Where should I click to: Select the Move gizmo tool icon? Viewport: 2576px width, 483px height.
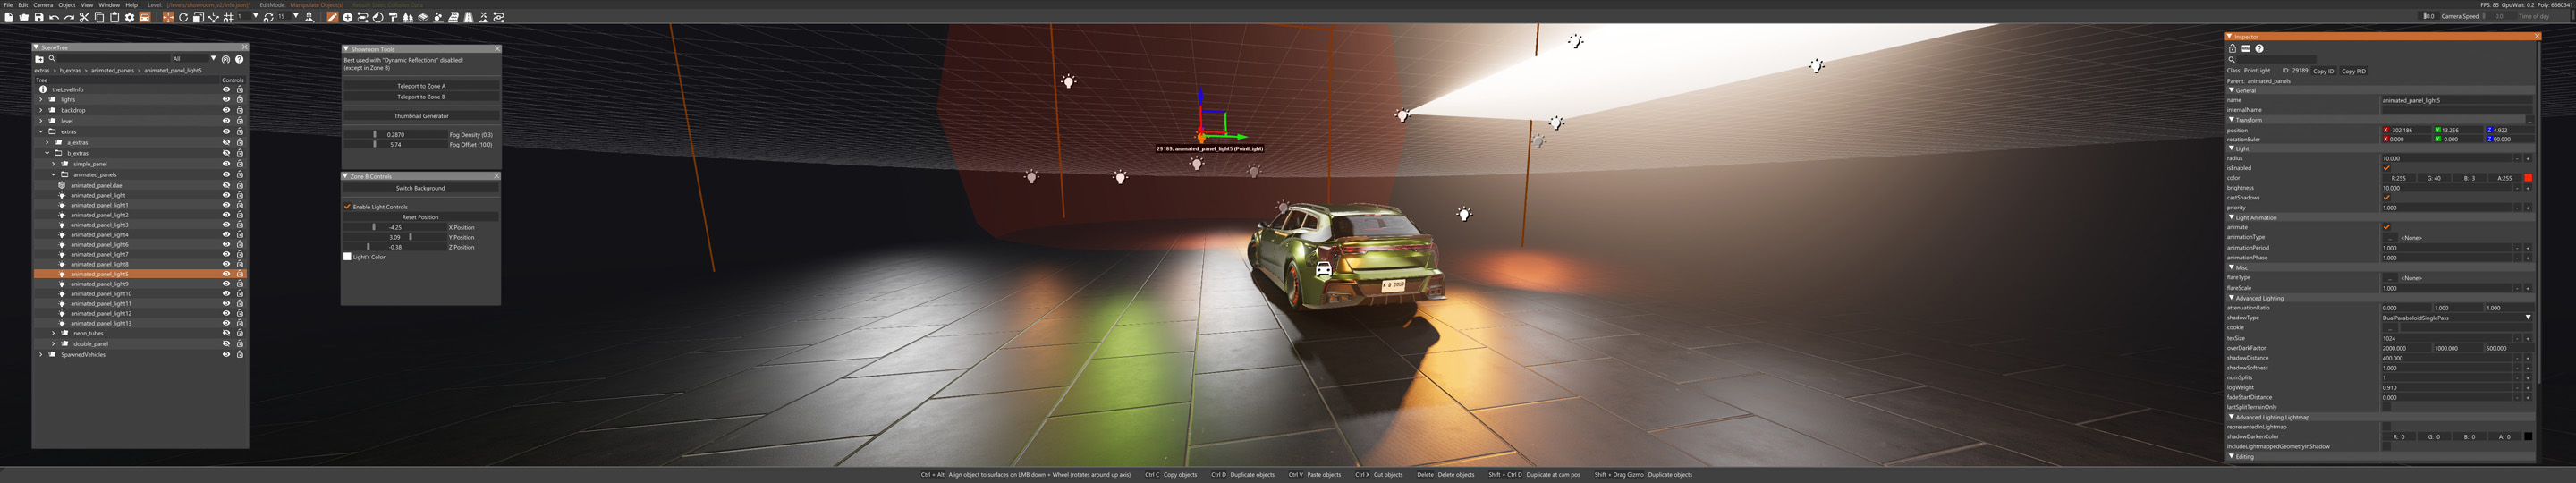click(168, 17)
